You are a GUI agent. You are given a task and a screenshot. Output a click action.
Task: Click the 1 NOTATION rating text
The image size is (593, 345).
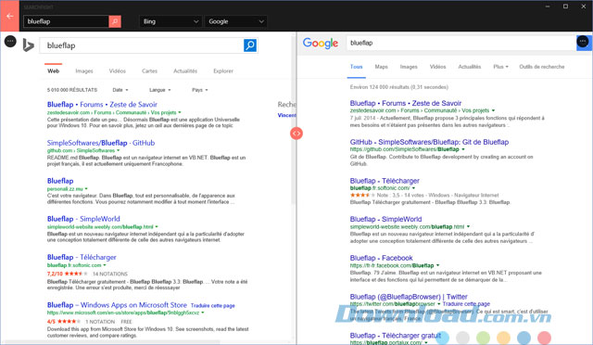[x=99, y=322]
